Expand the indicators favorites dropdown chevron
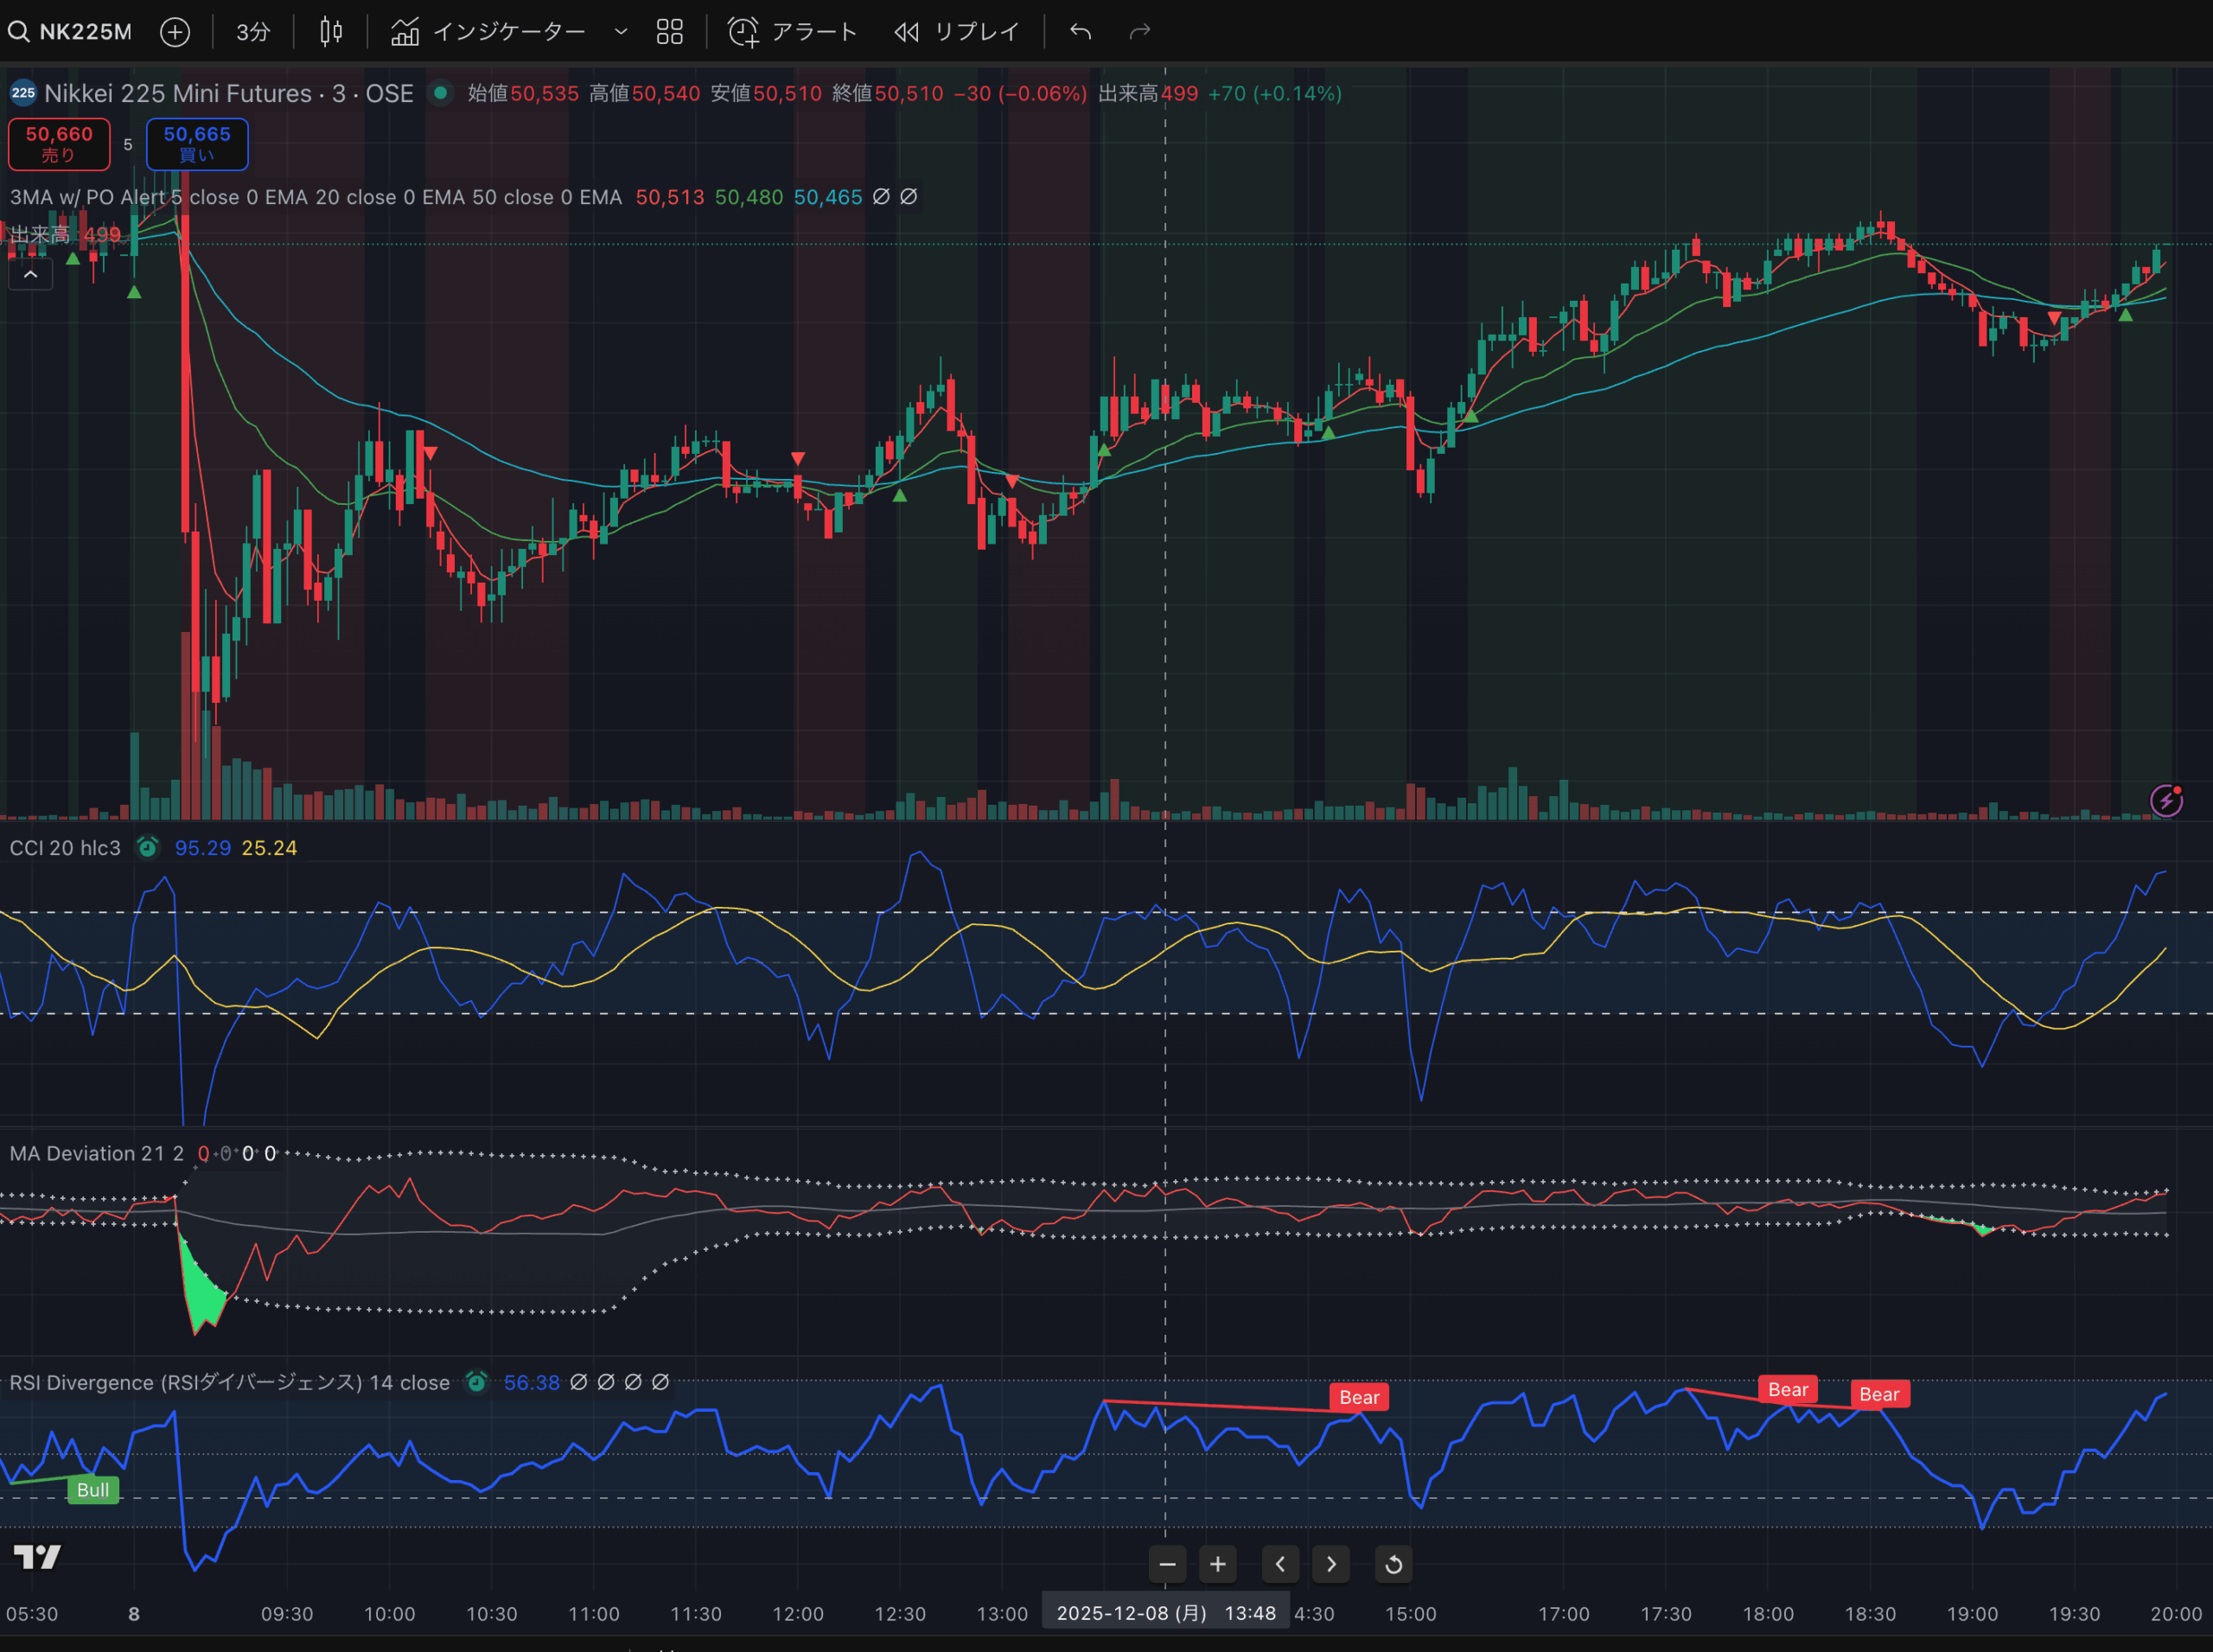This screenshot has width=2213, height=1652. [x=621, y=32]
